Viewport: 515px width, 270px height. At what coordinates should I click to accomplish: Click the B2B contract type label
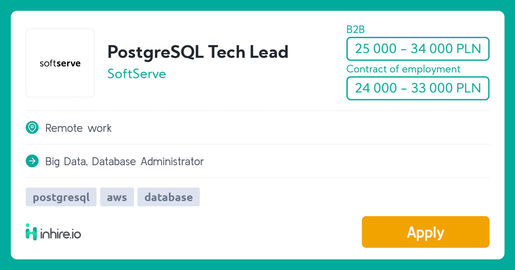(x=355, y=30)
